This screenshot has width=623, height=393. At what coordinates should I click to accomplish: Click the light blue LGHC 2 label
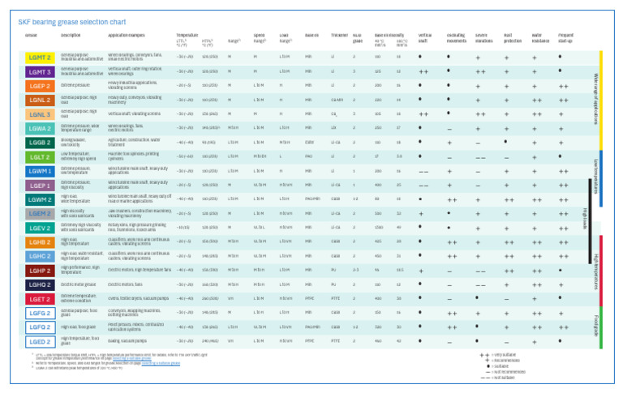click(40, 256)
